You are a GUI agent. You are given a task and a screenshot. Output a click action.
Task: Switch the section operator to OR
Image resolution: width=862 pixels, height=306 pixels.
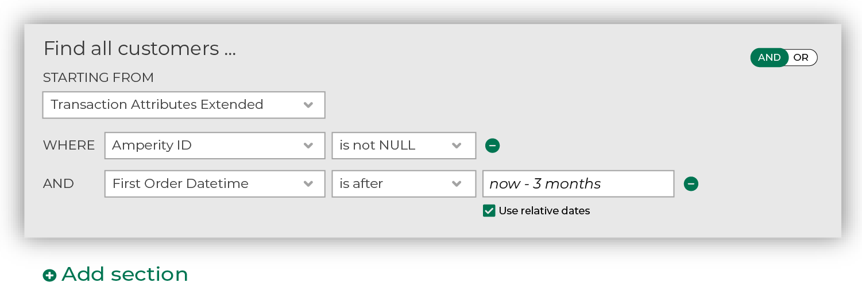click(x=801, y=57)
